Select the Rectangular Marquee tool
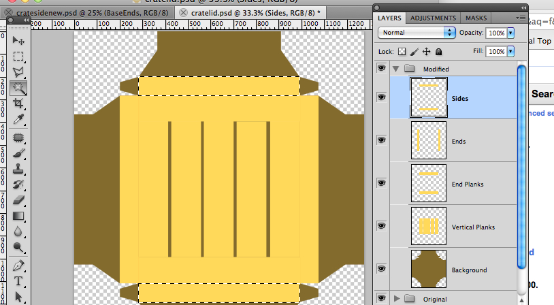The image size is (554, 305). [18, 57]
